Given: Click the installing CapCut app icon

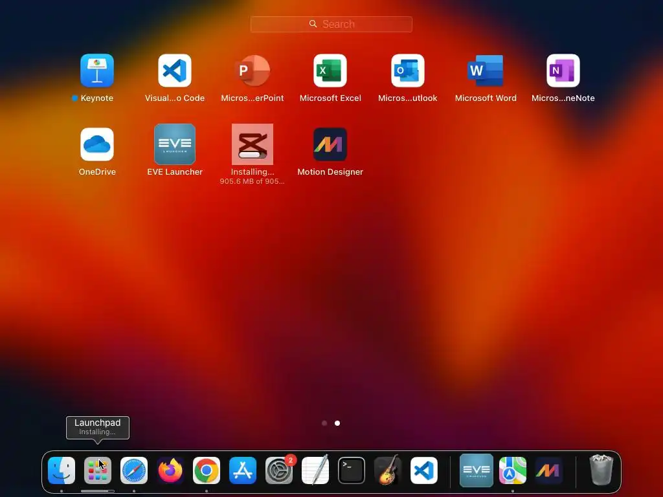Looking at the screenshot, I should tap(253, 144).
